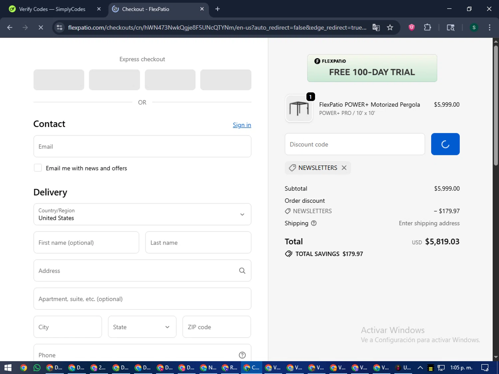The width and height of the screenshot is (499, 374).
Task: Close the Checkout - FlexPatio tab
Action: coord(202,9)
